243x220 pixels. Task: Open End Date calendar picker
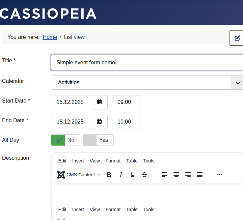point(99,122)
